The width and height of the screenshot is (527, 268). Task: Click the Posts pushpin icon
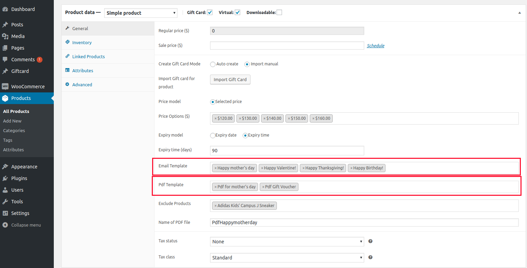click(x=5, y=25)
